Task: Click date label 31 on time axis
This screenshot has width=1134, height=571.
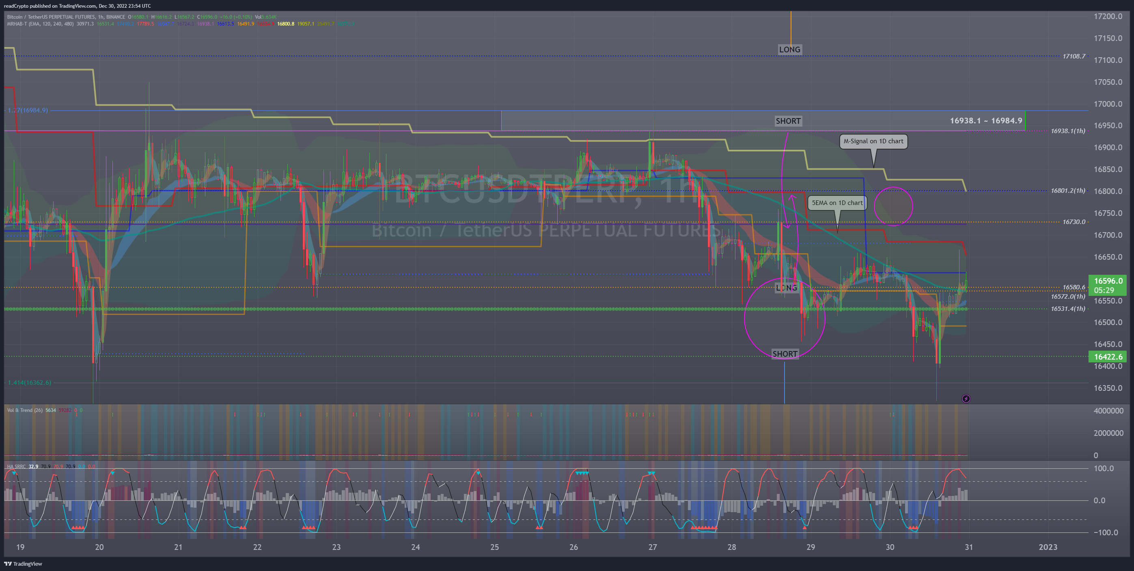Action: [969, 547]
